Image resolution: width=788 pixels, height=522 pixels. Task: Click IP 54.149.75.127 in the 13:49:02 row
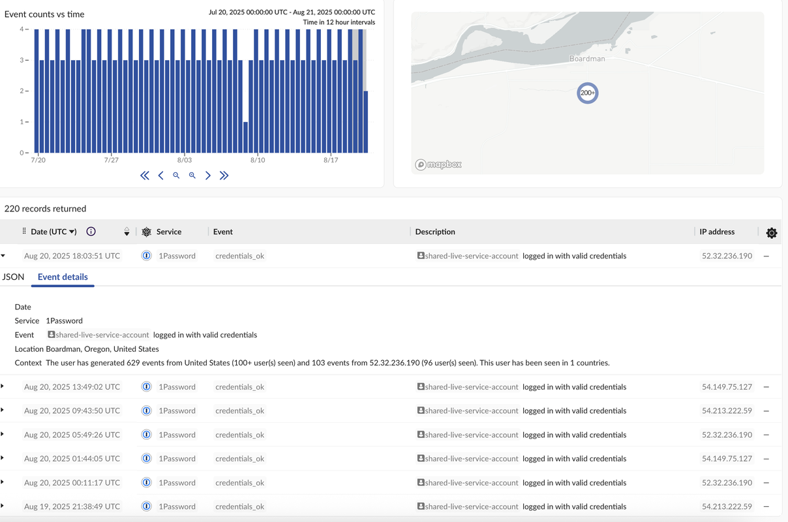click(727, 387)
